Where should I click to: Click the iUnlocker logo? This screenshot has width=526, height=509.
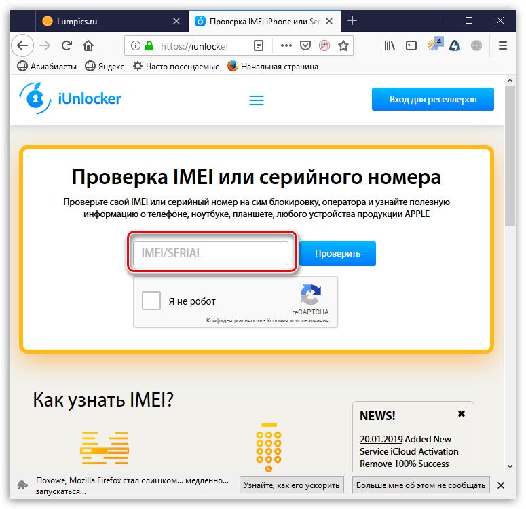[x=70, y=98]
